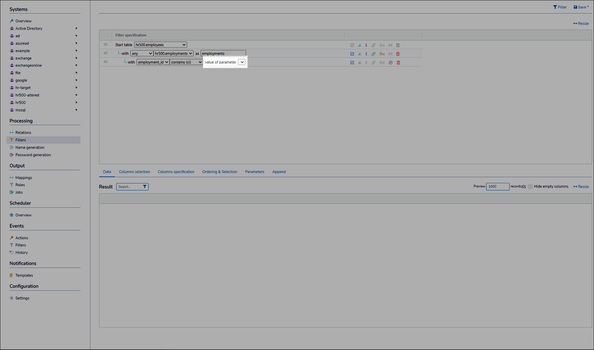Click the ampersand AND icon on employments row

pyautogui.click(x=359, y=54)
